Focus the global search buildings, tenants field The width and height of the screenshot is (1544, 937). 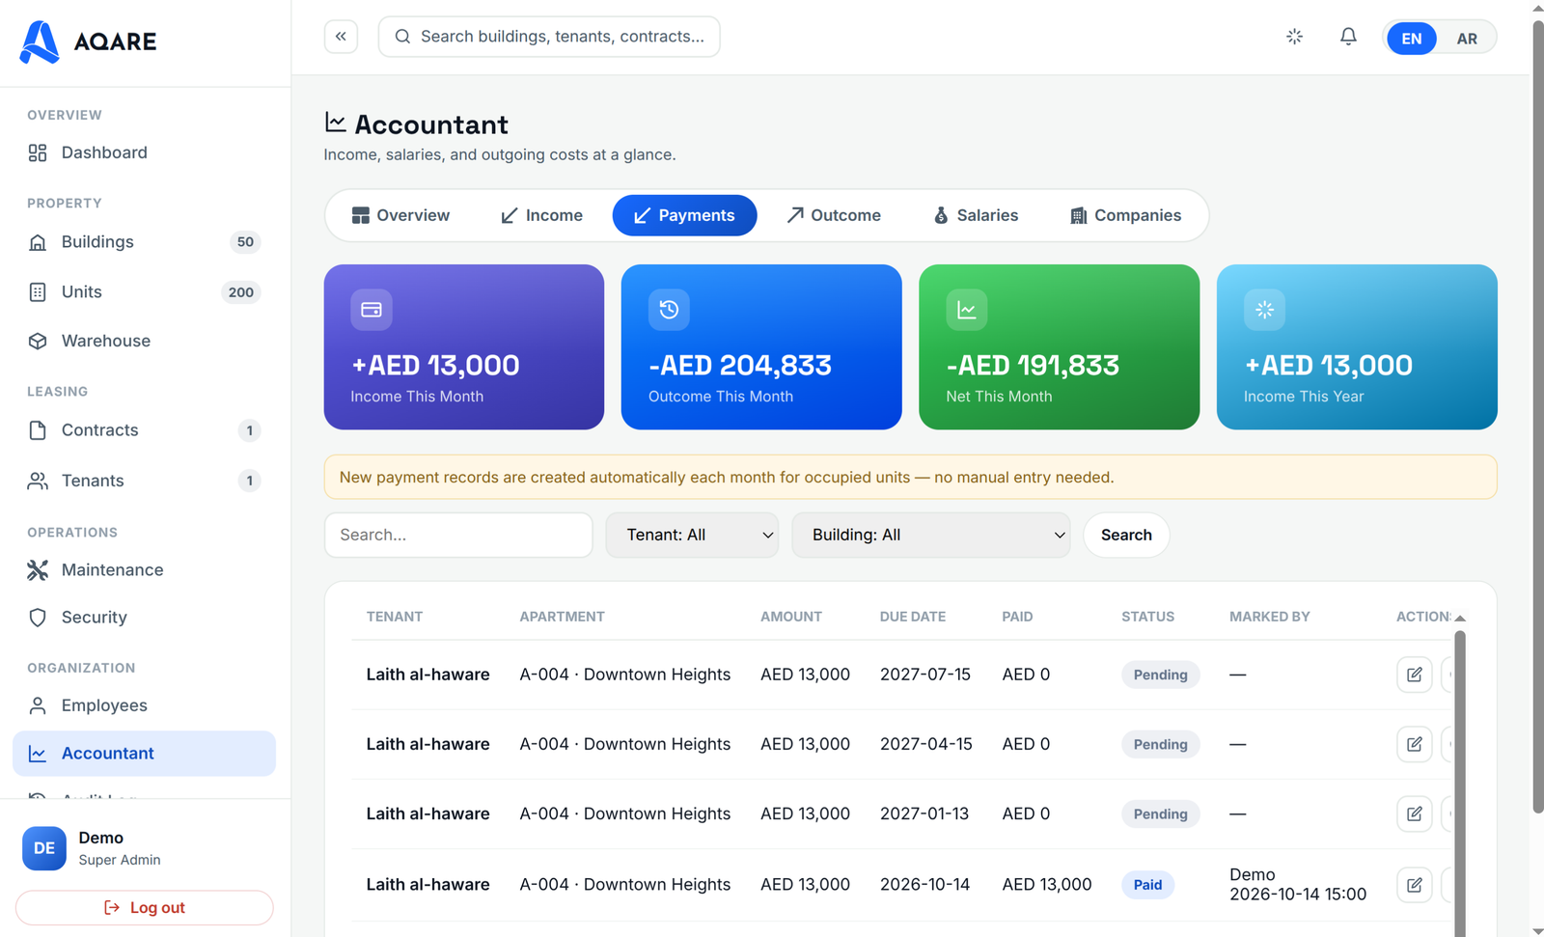tap(549, 37)
